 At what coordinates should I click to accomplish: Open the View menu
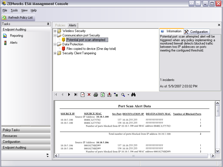(x=24, y=10)
